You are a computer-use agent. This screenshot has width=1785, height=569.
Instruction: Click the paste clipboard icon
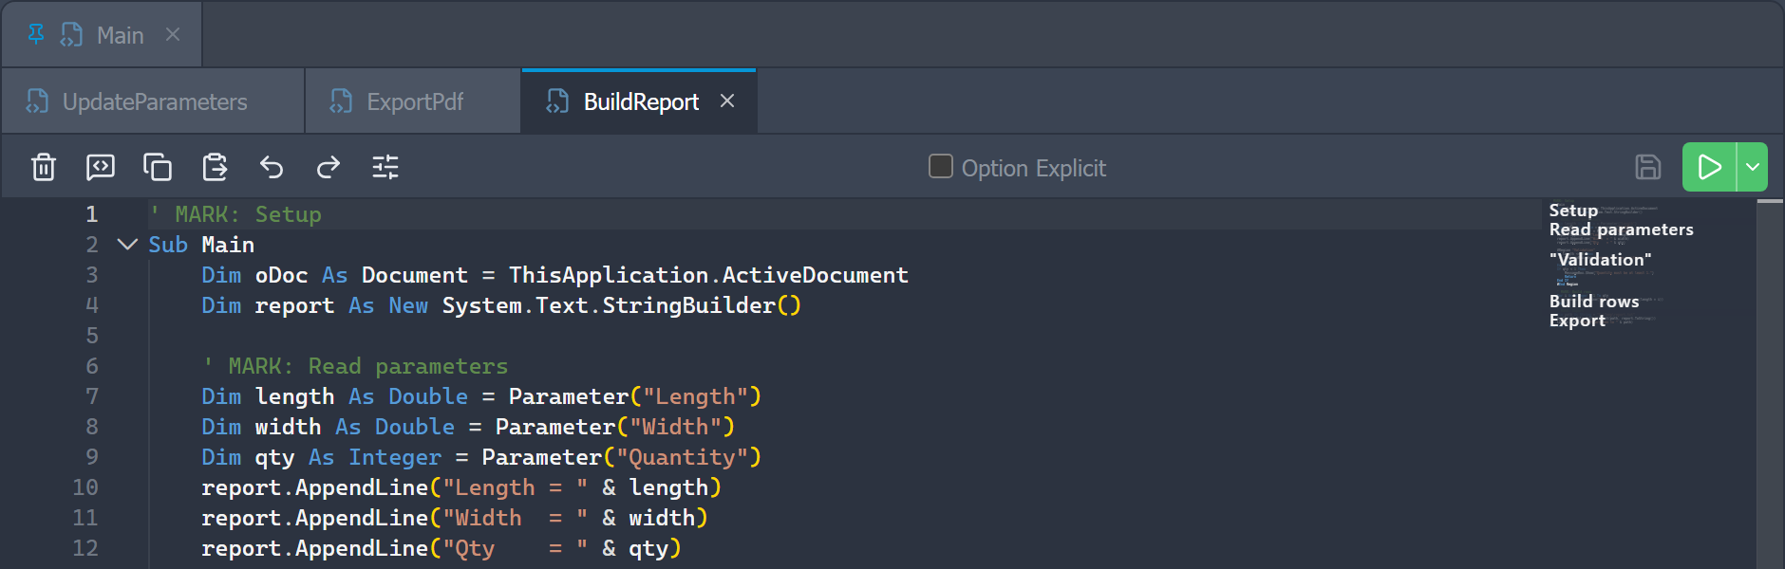pos(215,167)
